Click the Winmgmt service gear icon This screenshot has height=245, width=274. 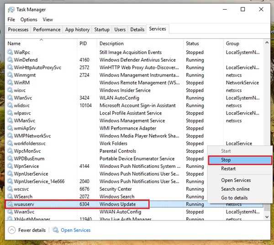tap(10, 75)
